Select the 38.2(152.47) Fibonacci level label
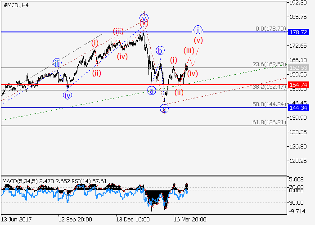 (x=269, y=86)
